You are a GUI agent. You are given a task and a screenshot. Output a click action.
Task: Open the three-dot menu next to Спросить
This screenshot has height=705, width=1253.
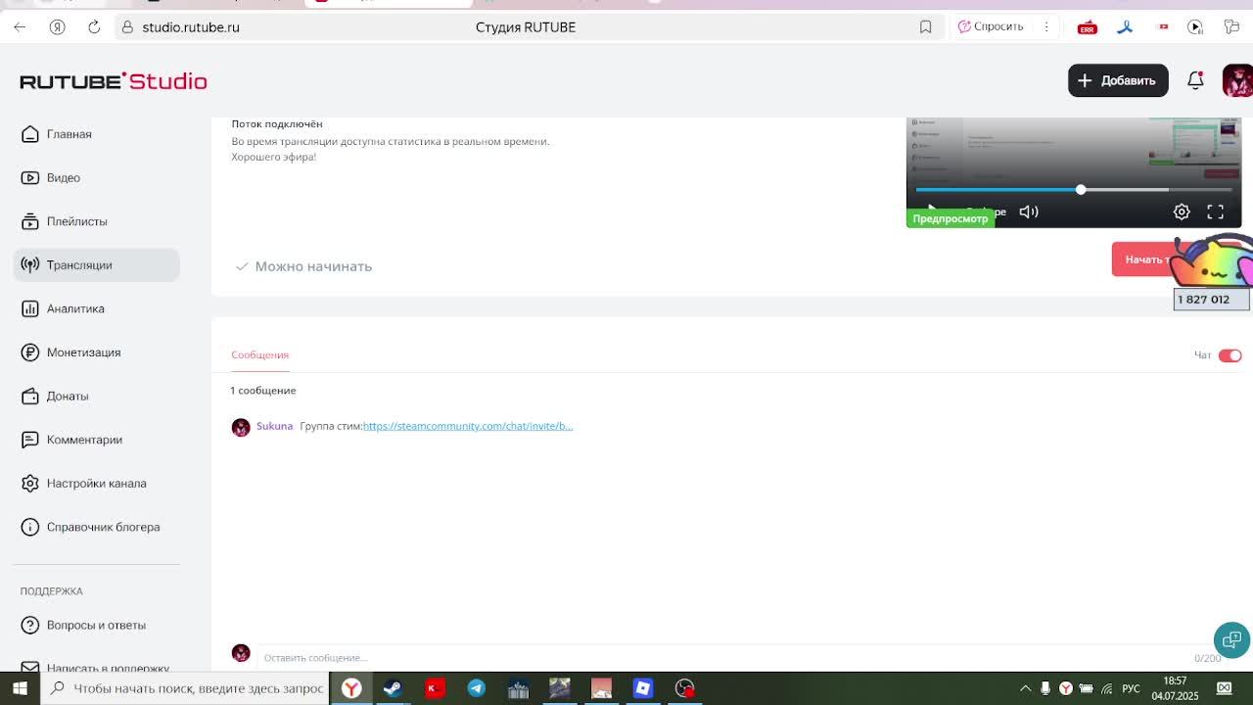[1046, 26]
